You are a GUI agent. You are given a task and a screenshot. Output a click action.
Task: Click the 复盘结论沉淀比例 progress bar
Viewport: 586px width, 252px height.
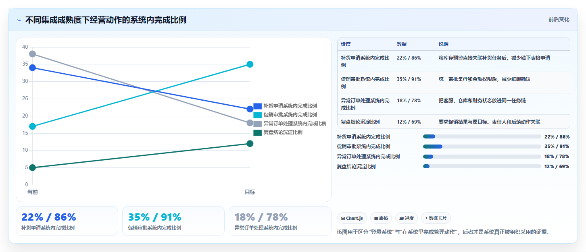point(482,166)
